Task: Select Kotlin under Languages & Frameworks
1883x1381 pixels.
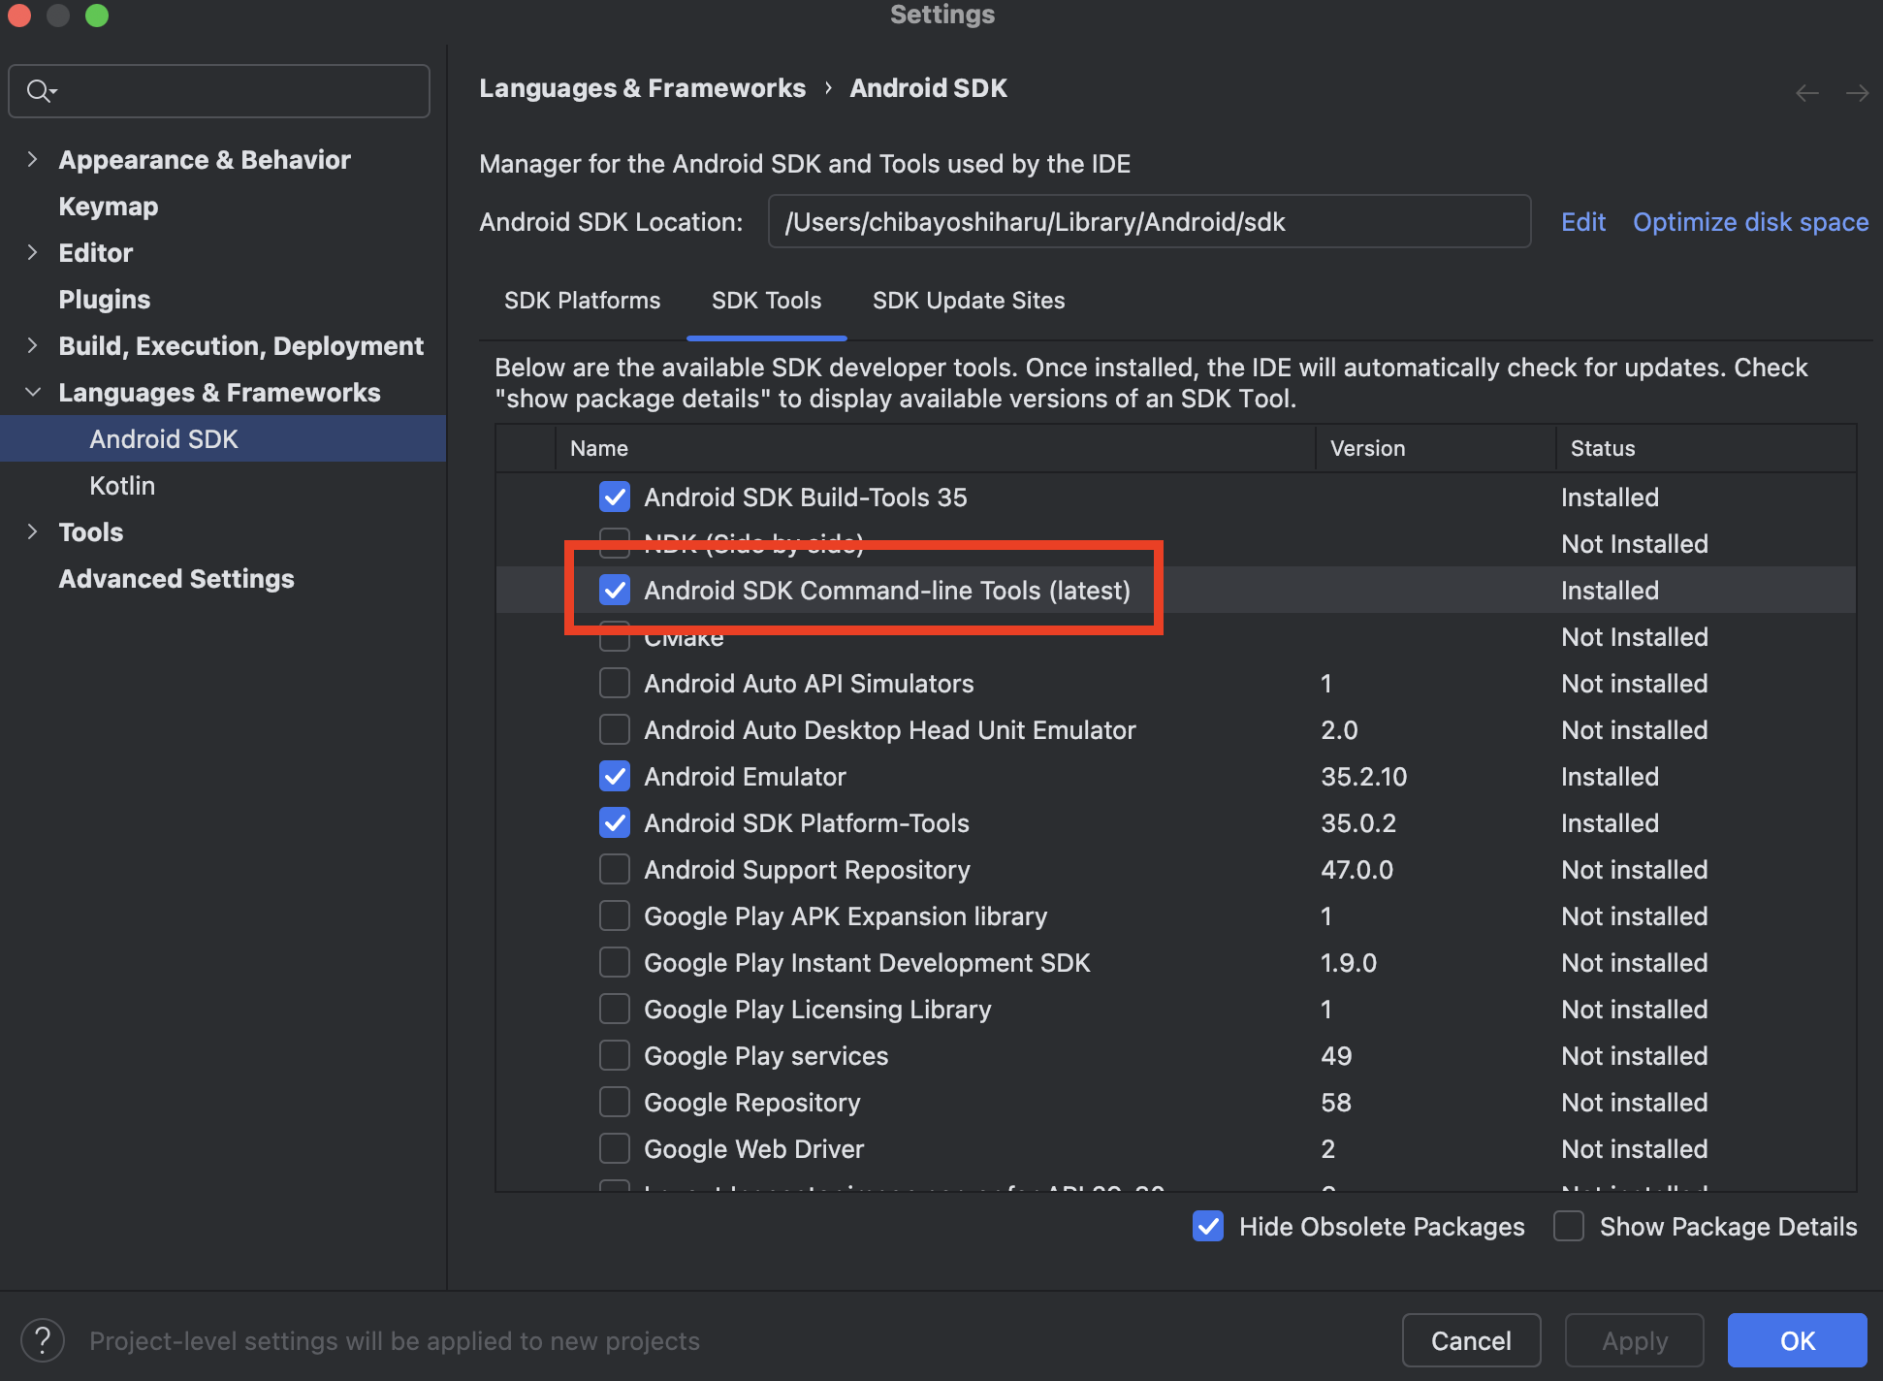Action: (121, 485)
